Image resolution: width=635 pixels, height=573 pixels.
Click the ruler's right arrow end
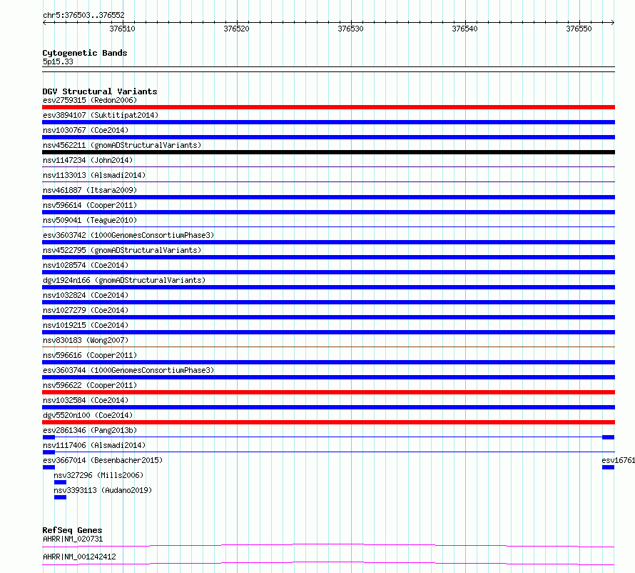click(613, 22)
